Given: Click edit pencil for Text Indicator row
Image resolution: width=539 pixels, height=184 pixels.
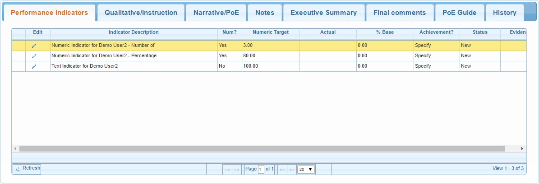Looking at the screenshot, I should tap(34, 66).
